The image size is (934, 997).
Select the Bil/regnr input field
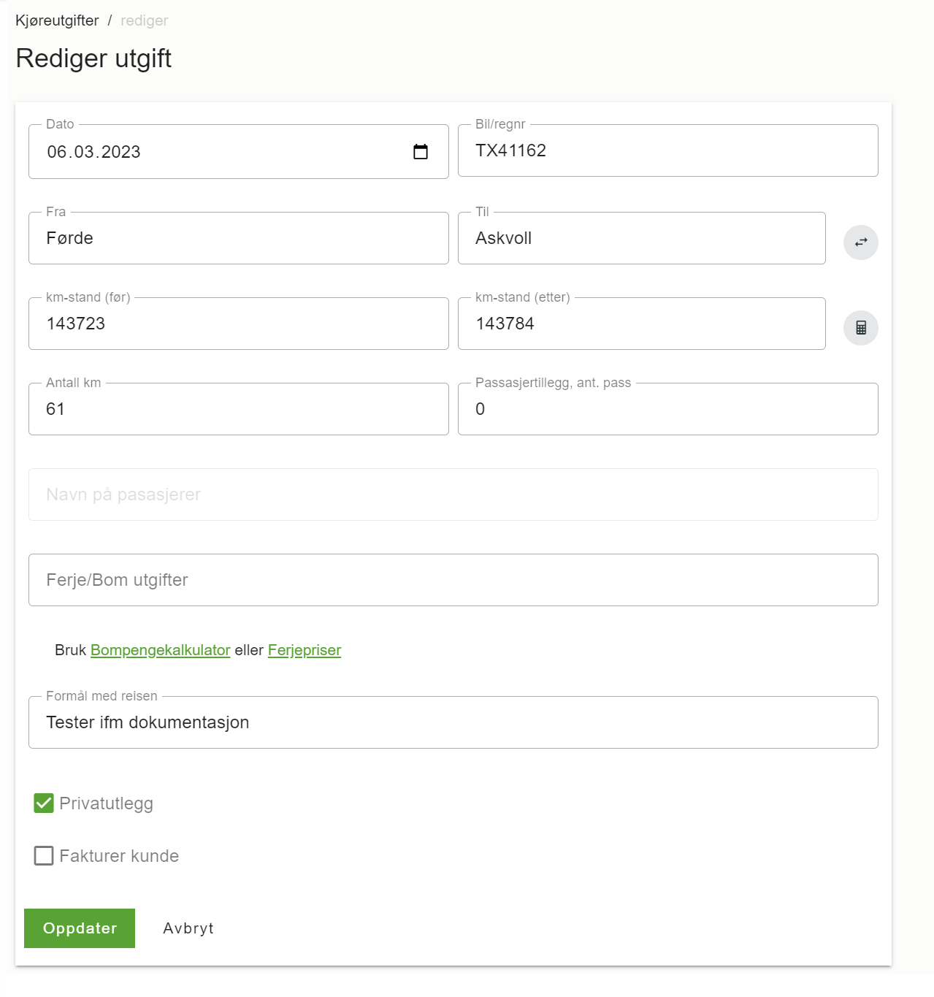tap(668, 150)
